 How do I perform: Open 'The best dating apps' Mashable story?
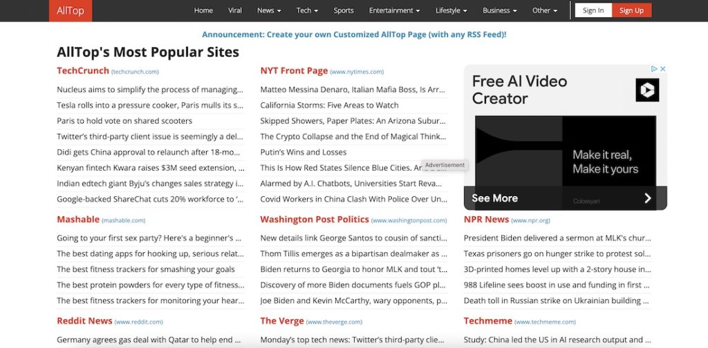coord(150,254)
